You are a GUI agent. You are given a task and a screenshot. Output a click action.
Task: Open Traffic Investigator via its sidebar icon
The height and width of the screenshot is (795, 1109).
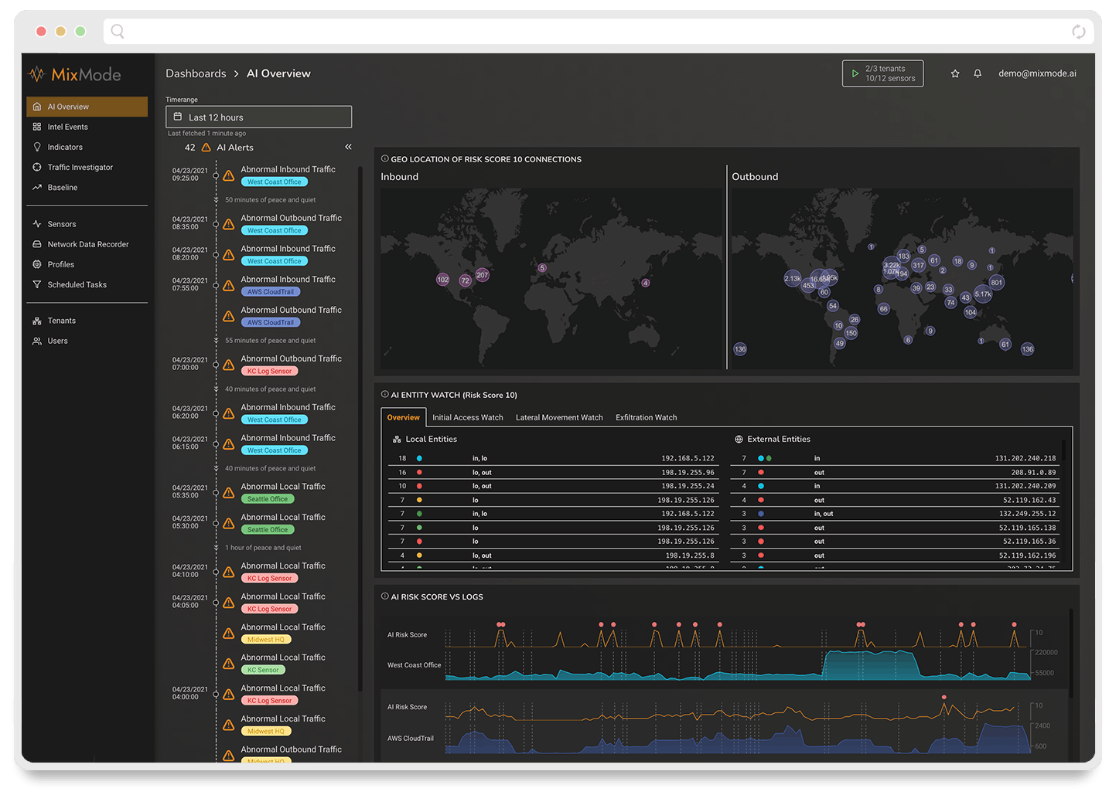click(x=37, y=167)
